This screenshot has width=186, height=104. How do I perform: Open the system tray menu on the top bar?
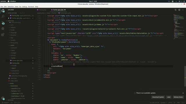click(182, 1)
